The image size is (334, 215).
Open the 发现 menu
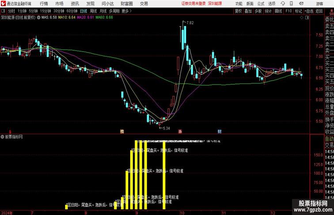pos(90,4)
